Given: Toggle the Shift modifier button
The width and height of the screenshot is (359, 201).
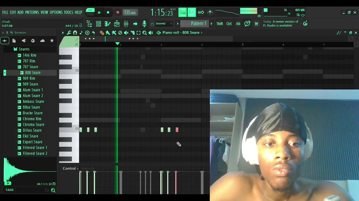Looking at the screenshot, I should pos(220,24).
